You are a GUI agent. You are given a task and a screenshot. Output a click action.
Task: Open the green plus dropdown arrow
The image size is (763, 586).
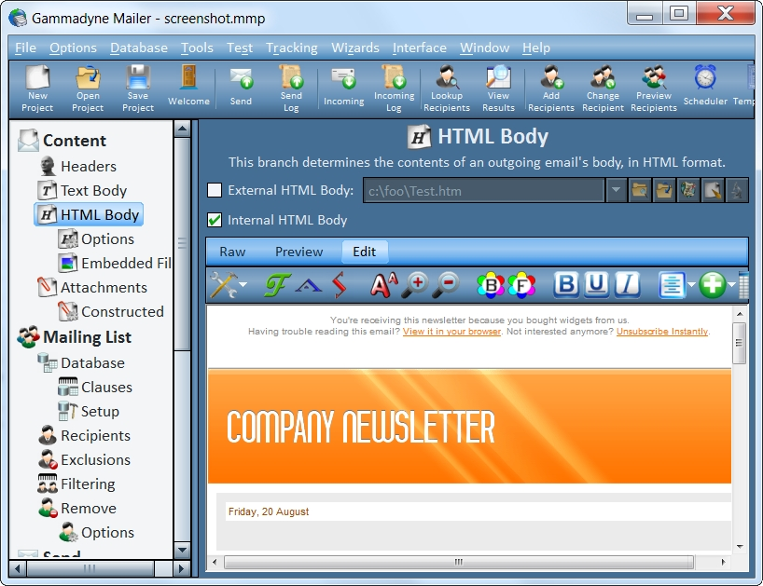click(x=732, y=285)
